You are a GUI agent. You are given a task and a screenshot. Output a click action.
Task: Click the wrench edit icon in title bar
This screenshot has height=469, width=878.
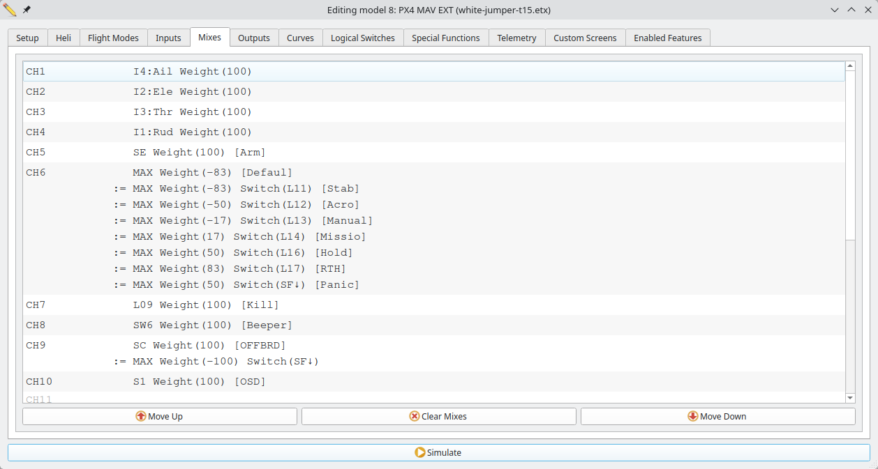tap(8, 10)
